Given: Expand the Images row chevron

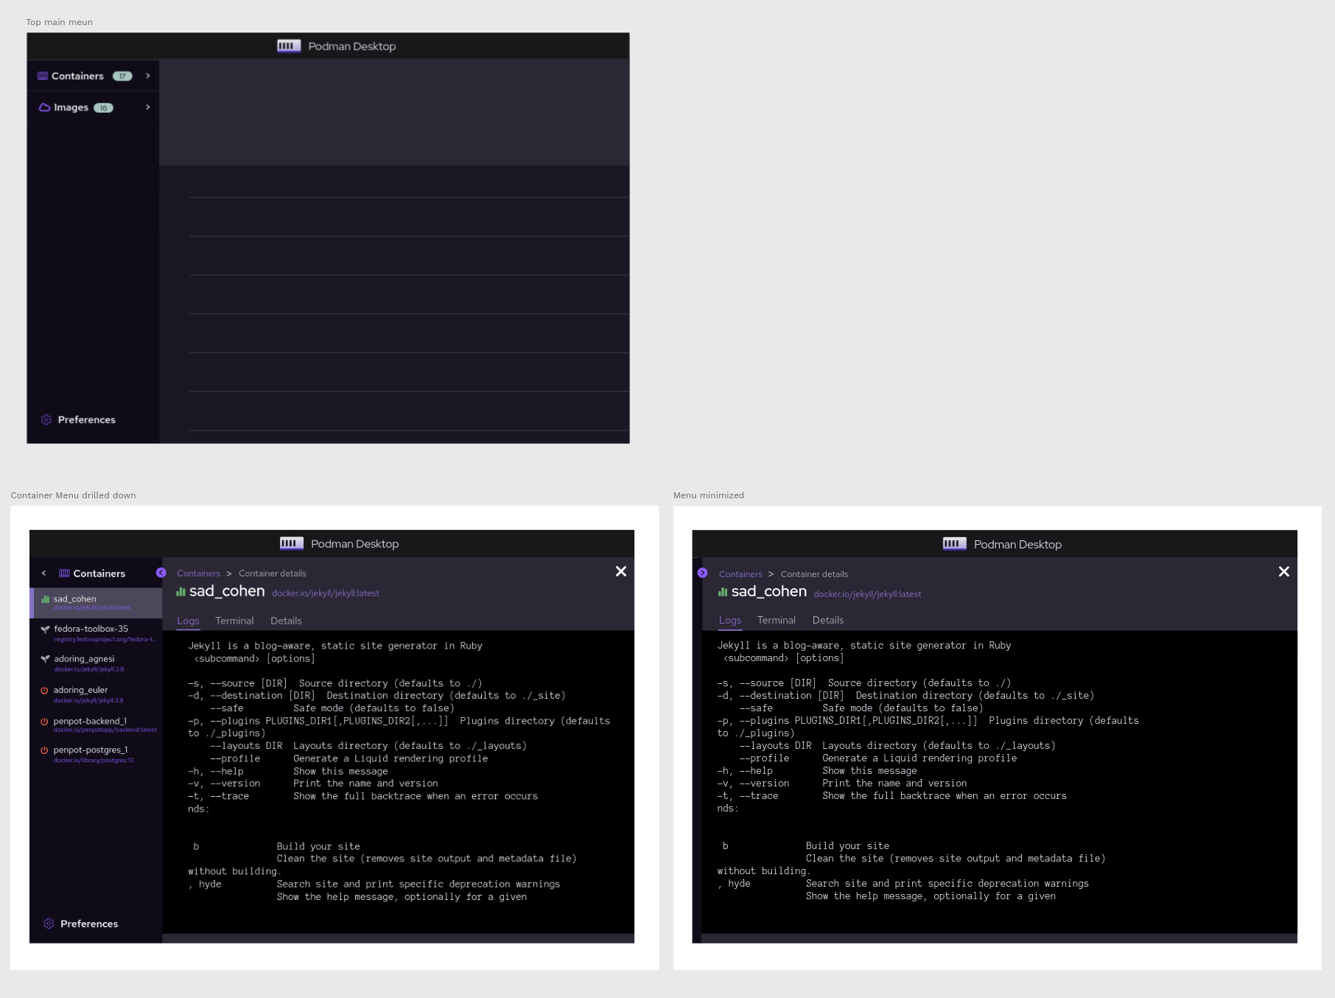Looking at the screenshot, I should click(x=147, y=107).
